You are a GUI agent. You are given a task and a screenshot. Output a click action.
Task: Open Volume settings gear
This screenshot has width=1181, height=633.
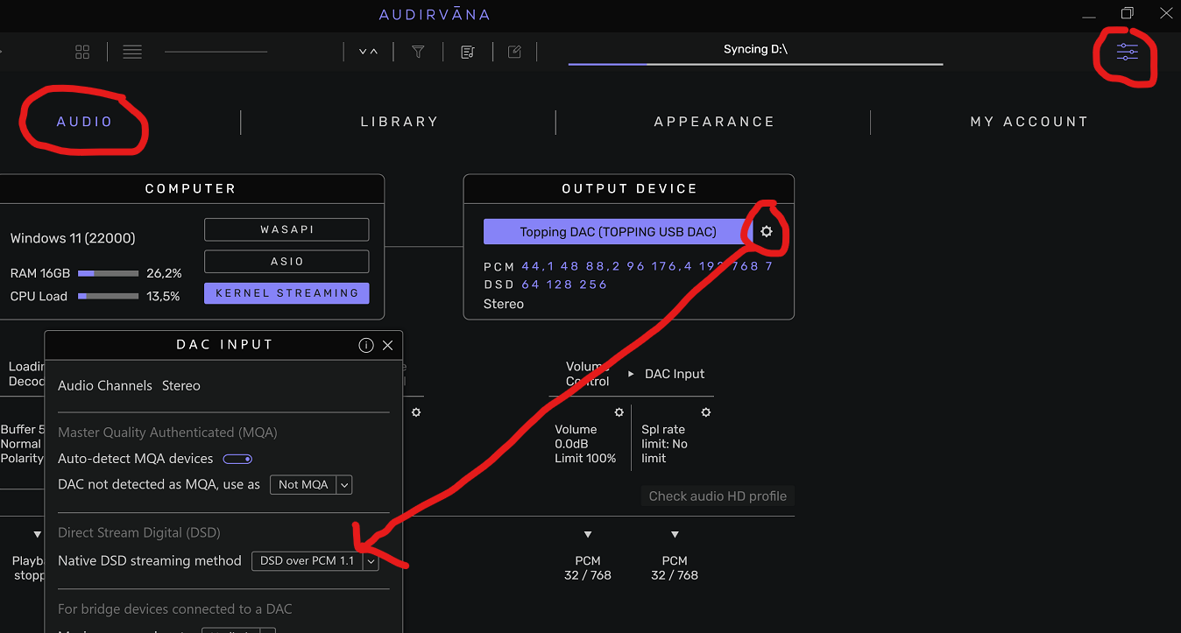tap(619, 412)
